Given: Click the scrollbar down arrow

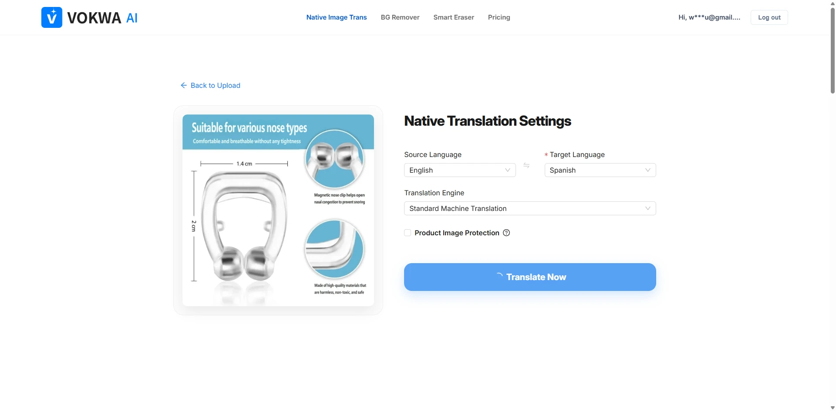Looking at the screenshot, I should [x=833, y=408].
